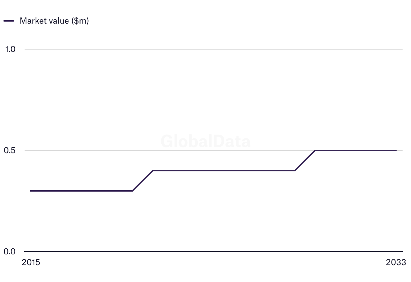Click the flat line segment at 0.5 level
Viewport: 411px width, 282px height.
tap(354, 150)
